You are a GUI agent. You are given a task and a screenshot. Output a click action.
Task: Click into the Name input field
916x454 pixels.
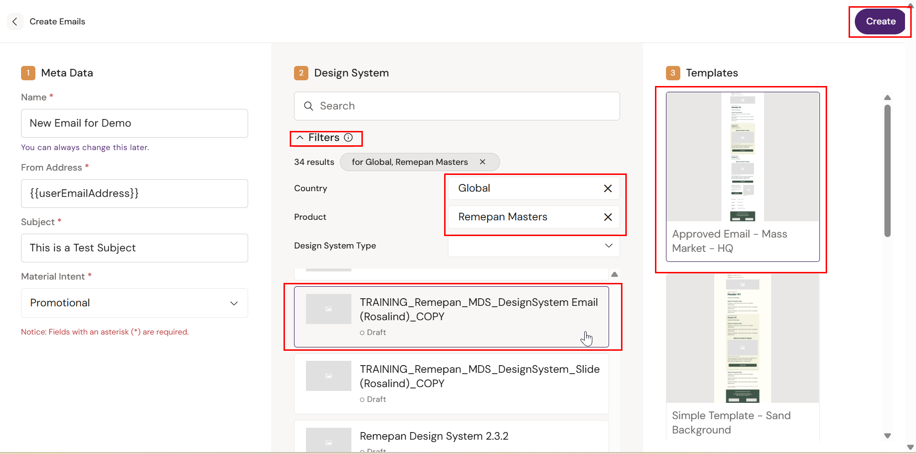pyautogui.click(x=134, y=123)
